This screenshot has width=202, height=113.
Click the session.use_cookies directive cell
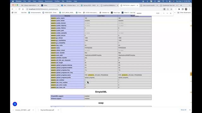[x=67, y=80]
